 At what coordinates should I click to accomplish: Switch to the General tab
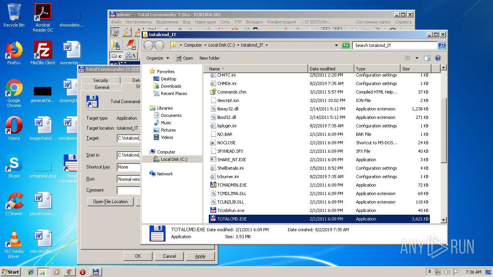(x=102, y=87)
